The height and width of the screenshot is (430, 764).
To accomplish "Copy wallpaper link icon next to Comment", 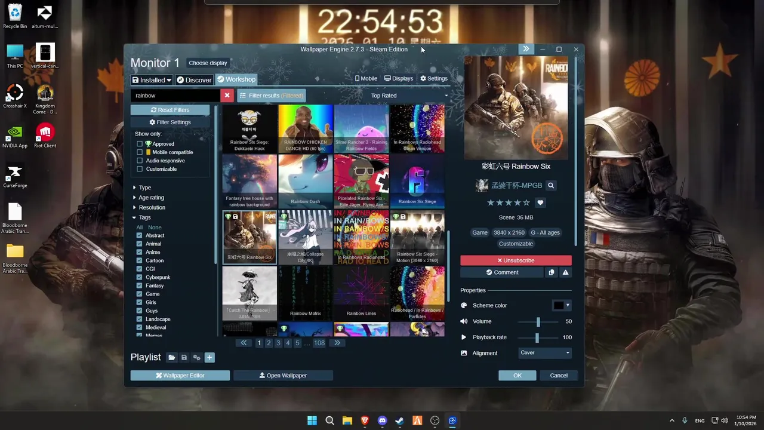I will click(551, 272).
